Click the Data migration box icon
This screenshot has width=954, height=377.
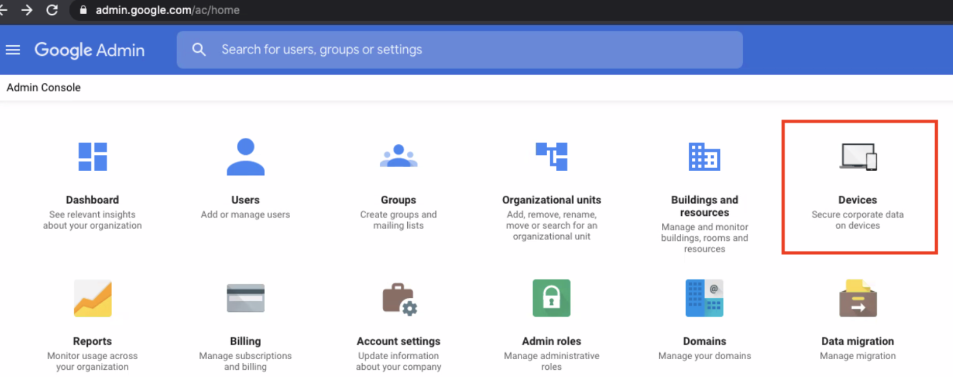click(858, 298)
